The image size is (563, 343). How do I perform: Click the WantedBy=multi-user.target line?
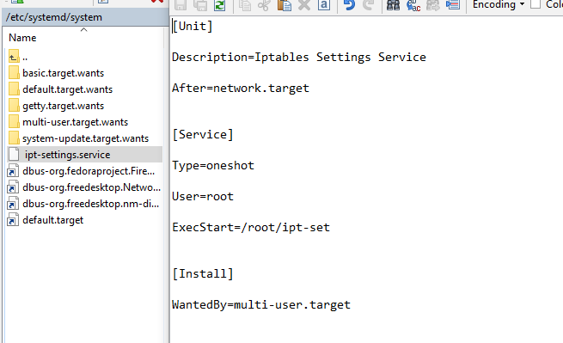261,305
